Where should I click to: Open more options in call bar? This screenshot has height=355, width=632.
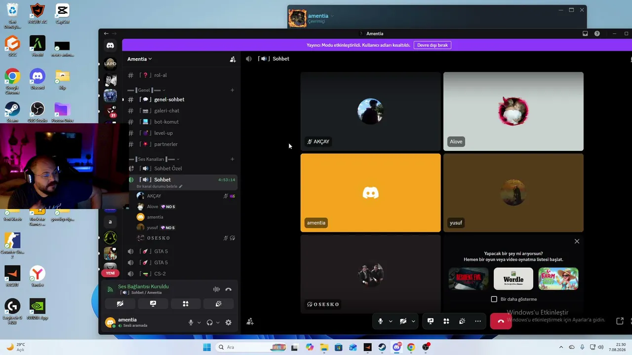(478, 321)
